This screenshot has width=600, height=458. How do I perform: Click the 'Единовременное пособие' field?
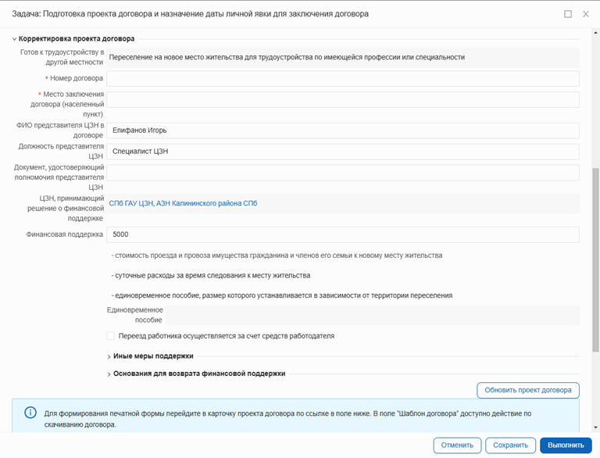[371, 315]
